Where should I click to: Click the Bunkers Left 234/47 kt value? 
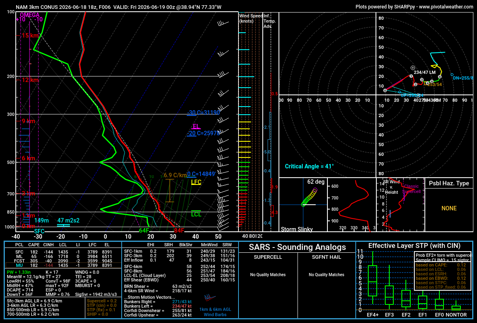[182, 306]
